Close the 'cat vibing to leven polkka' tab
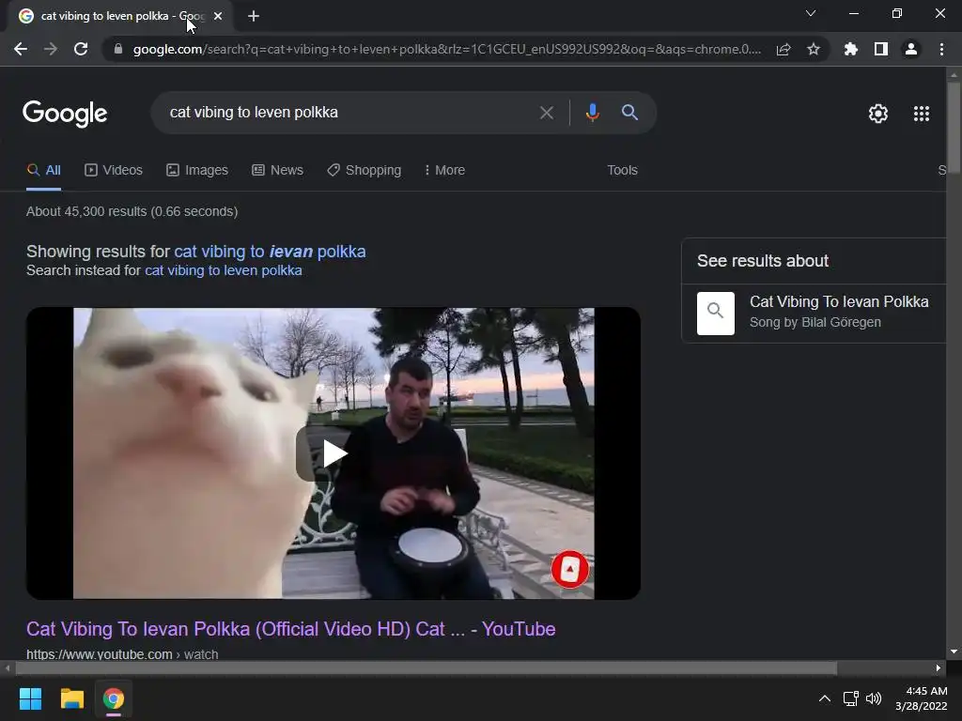The width and height of the screenshot is (962, 721). (218, 16)
